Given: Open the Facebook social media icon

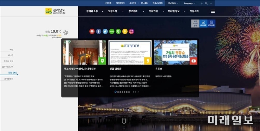Looking at the screenshot, I should pos(99,31).
